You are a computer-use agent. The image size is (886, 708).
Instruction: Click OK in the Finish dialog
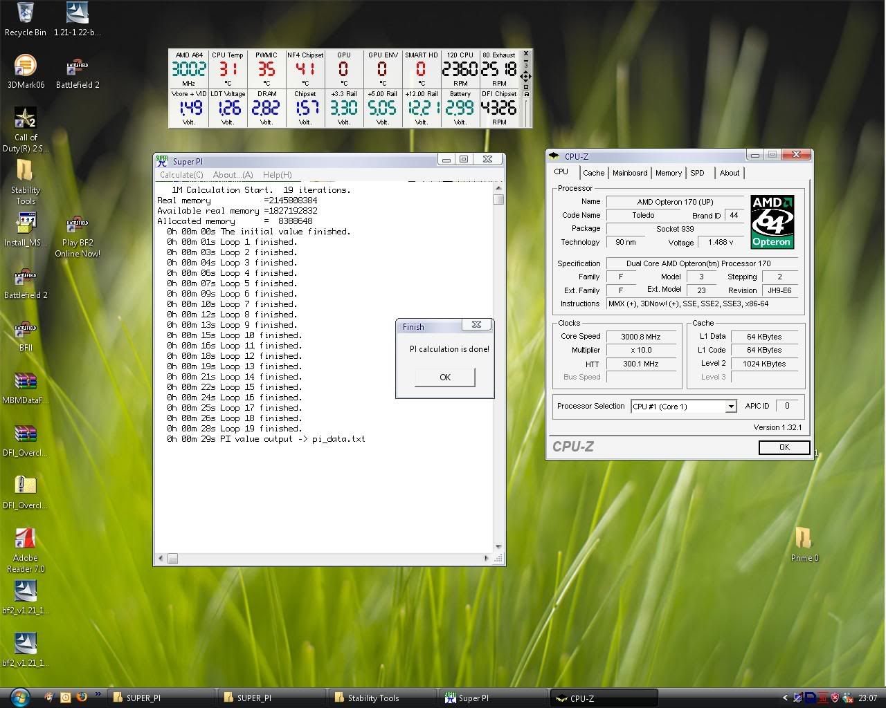click(444, 377)
